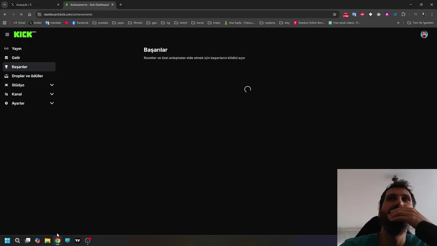The height and width of the screenshot is (246, 437).
Task: Open the Google Translate extension
Action: pos(354,14)
